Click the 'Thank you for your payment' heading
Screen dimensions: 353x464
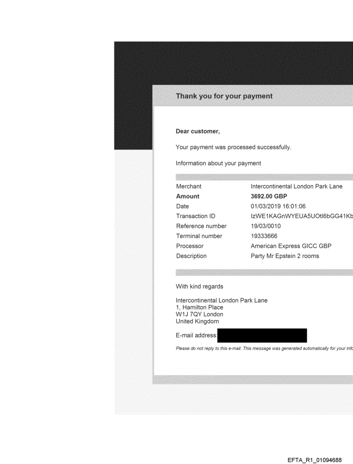click(x=224, y=96)
